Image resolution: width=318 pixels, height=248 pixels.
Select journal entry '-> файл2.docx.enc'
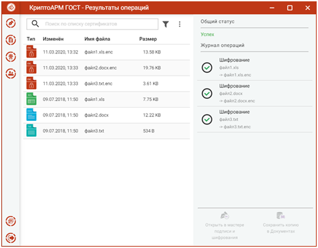pyautogui.click(x=237, y=101)
